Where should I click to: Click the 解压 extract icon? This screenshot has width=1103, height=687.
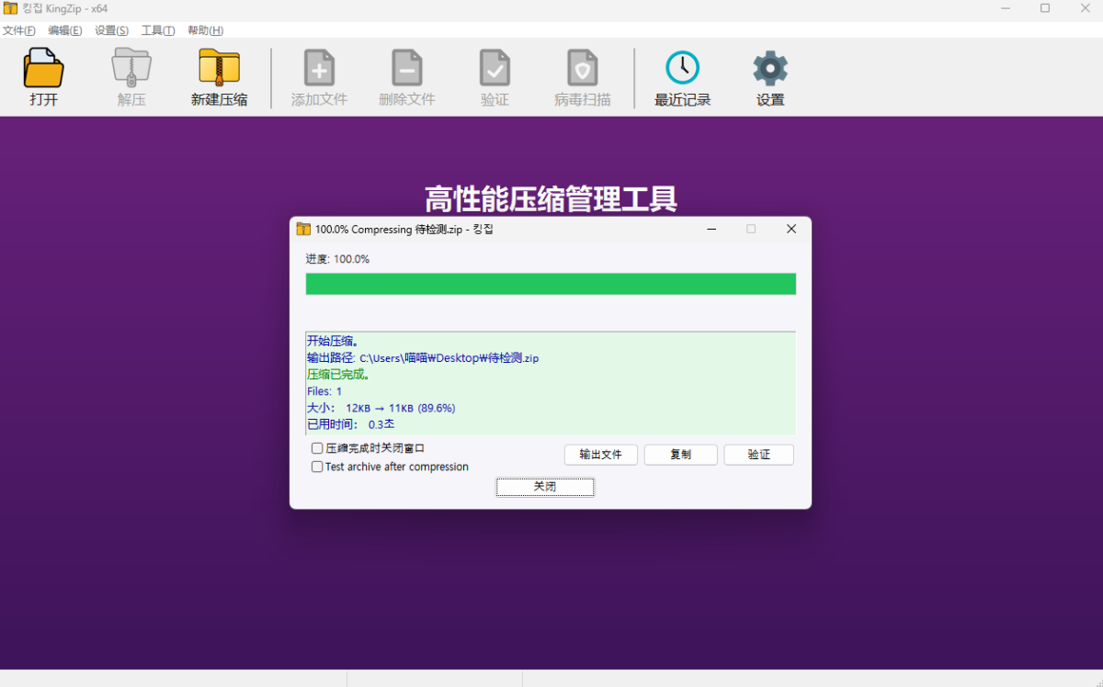tap(131, 69)
